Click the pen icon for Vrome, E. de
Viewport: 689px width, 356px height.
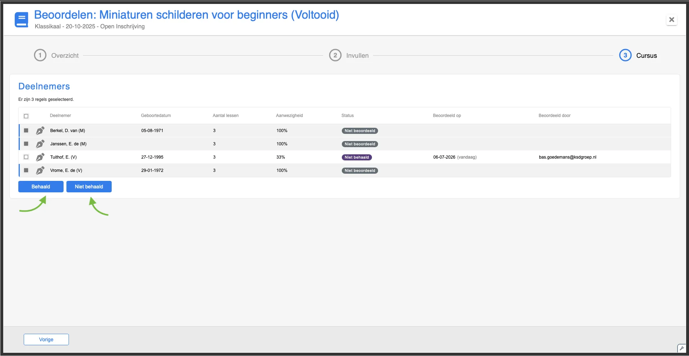pyautogui.click(x=40, y=170)
